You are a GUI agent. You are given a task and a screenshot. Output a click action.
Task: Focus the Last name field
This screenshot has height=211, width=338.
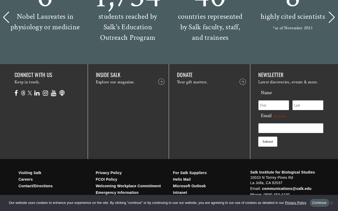pyautogui.click(x=308, y=105)
